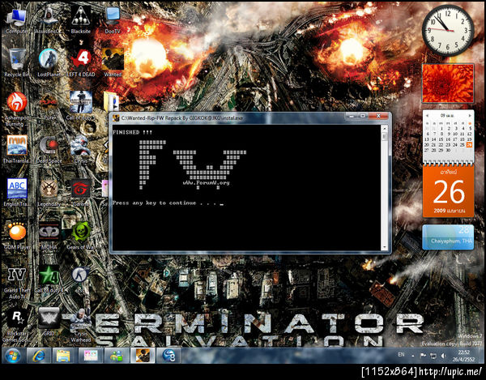486x380 pixels.
Task: Click the Wanted desktop game icon
Action: [x=113, y=63]
